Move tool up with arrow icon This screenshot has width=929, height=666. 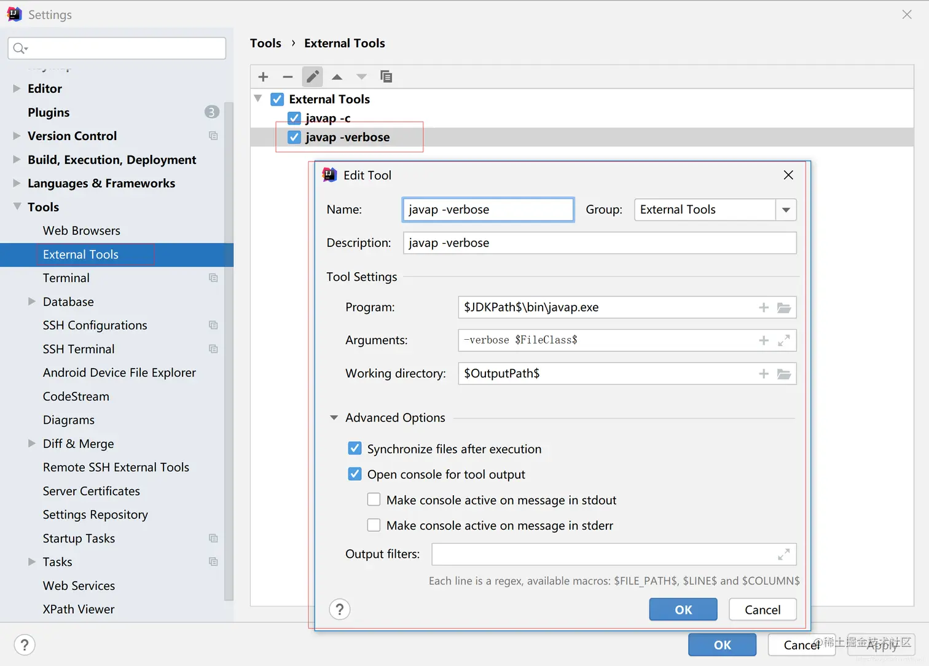[337, 77]
